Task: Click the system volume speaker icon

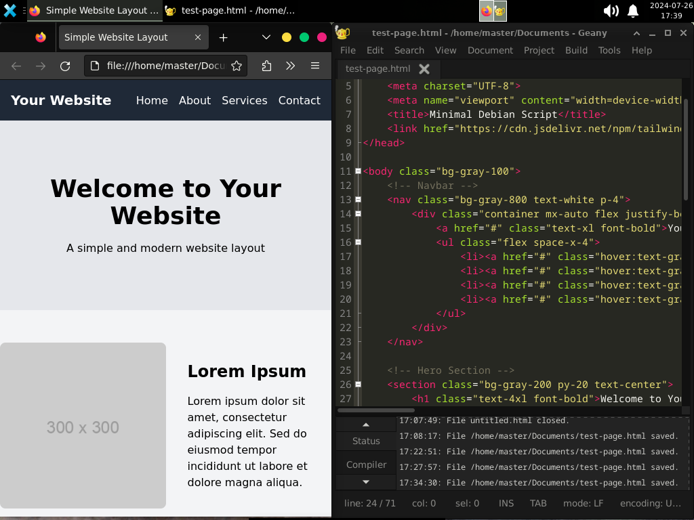Action: [x=610, y=10]
